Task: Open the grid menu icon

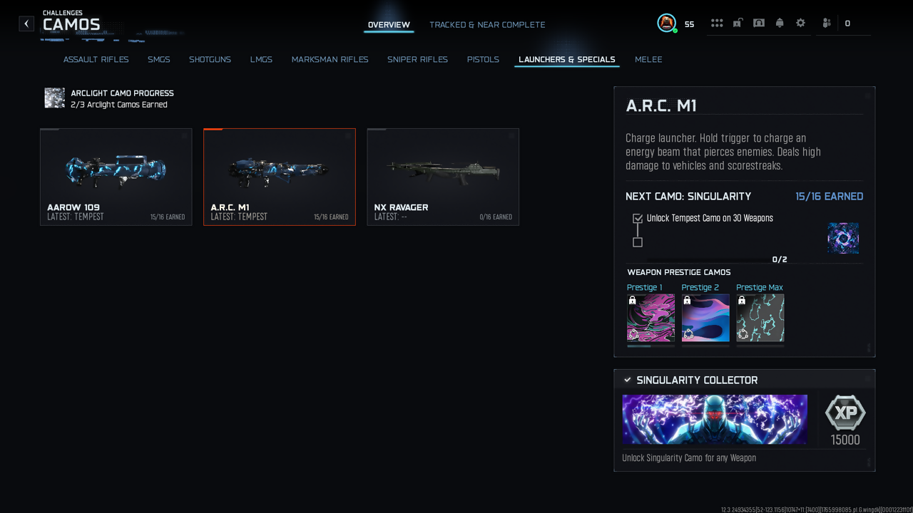Action: tap(717, 23)
